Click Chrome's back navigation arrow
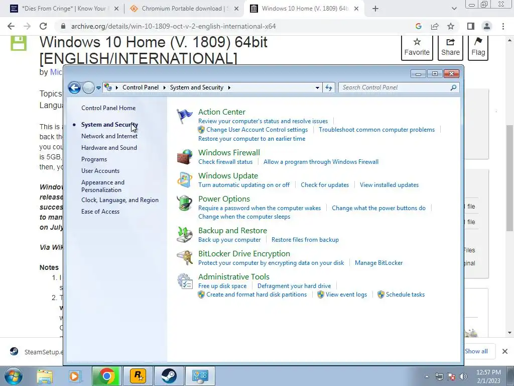514x386 pixels. coord(11,26)
